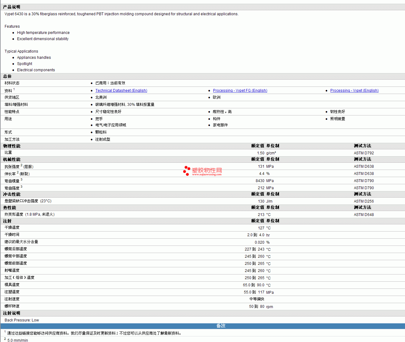The height and width of the screenshot is (342, 405).
Task: Click the Spotlight bullet
Action: pos(25,64)
